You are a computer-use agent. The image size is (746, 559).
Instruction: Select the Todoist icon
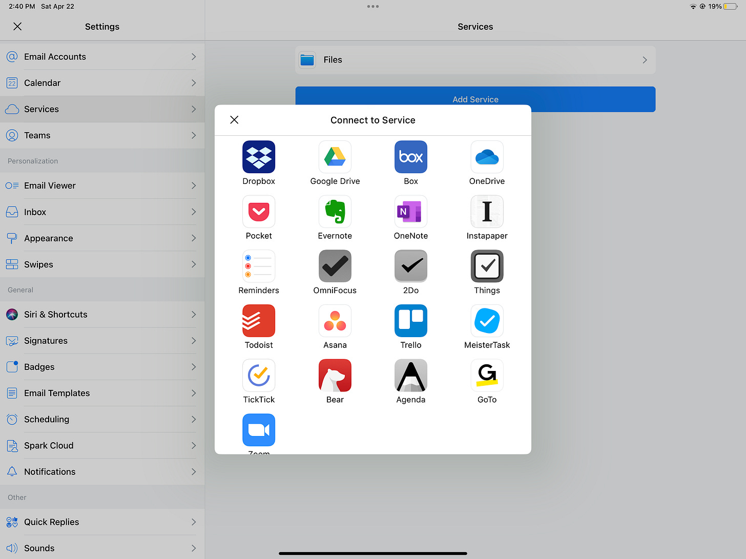click(x=259, y=321)
